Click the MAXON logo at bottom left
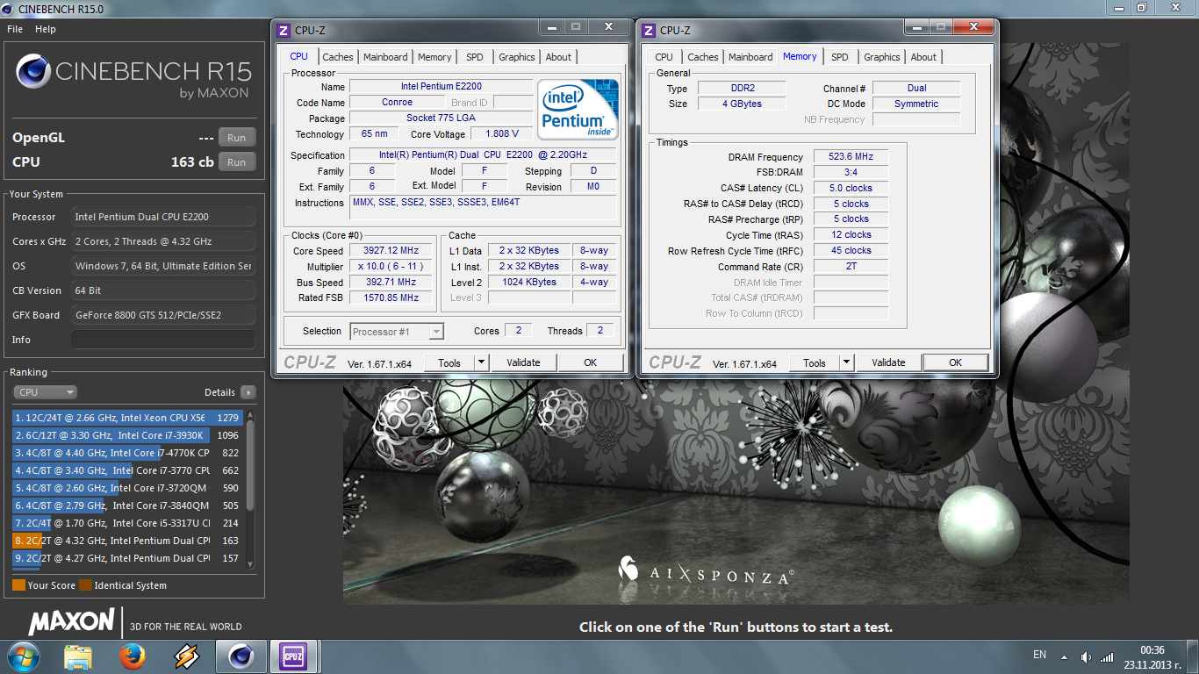Image resolution: width=1199 pixels, height=674 pixels. [72, 622]
